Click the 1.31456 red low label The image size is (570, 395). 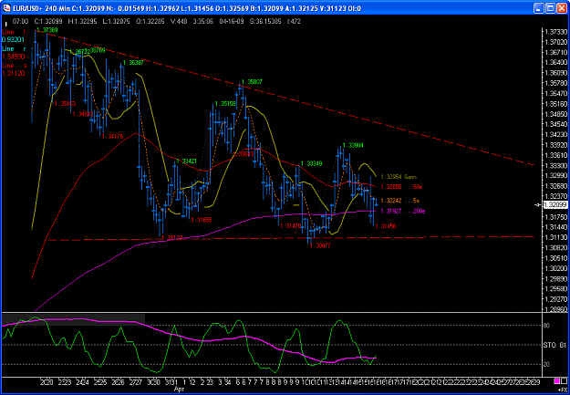[x=386, y=226]
